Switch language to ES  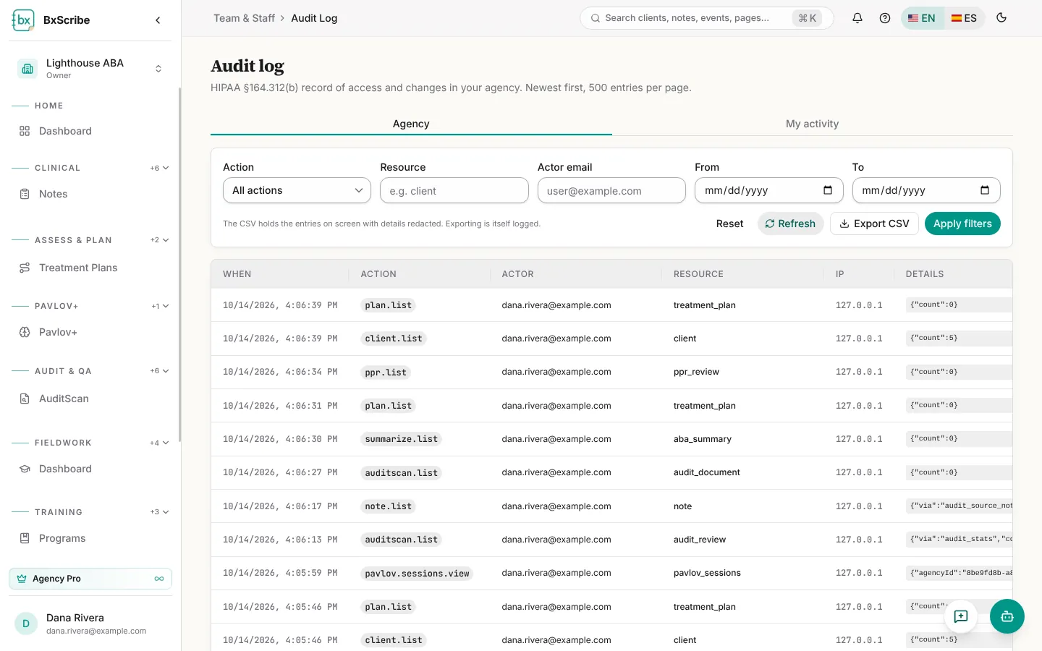tap(964, 18)
